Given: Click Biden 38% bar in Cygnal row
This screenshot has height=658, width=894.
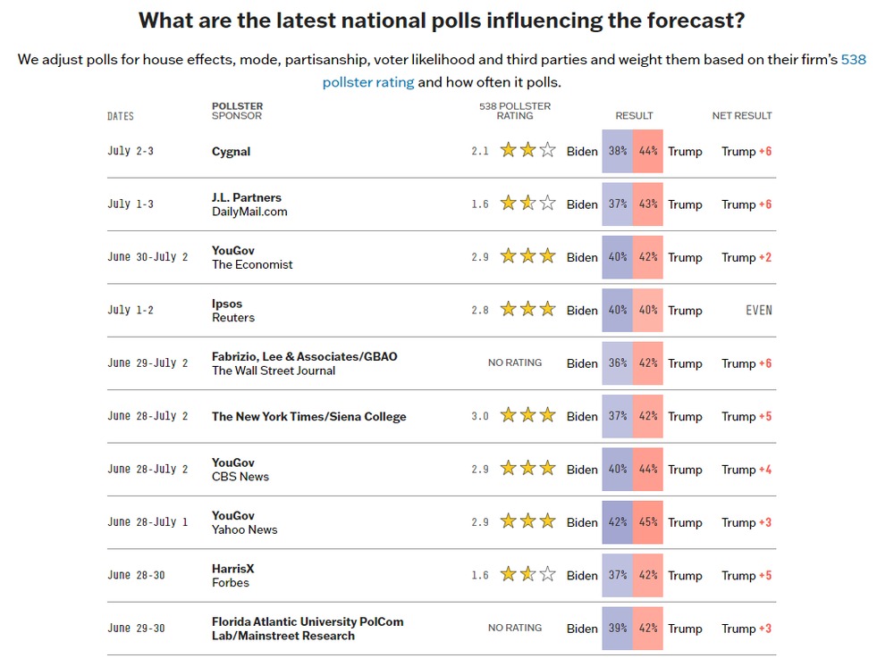Looking at the screenshot, I should click(618, 151).
